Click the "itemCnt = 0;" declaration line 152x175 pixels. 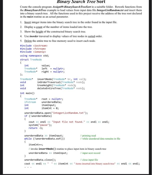pyautogui.click(x=41, y=108)
